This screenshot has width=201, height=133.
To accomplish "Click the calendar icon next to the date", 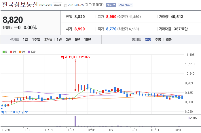I will (x=65, y=5).
